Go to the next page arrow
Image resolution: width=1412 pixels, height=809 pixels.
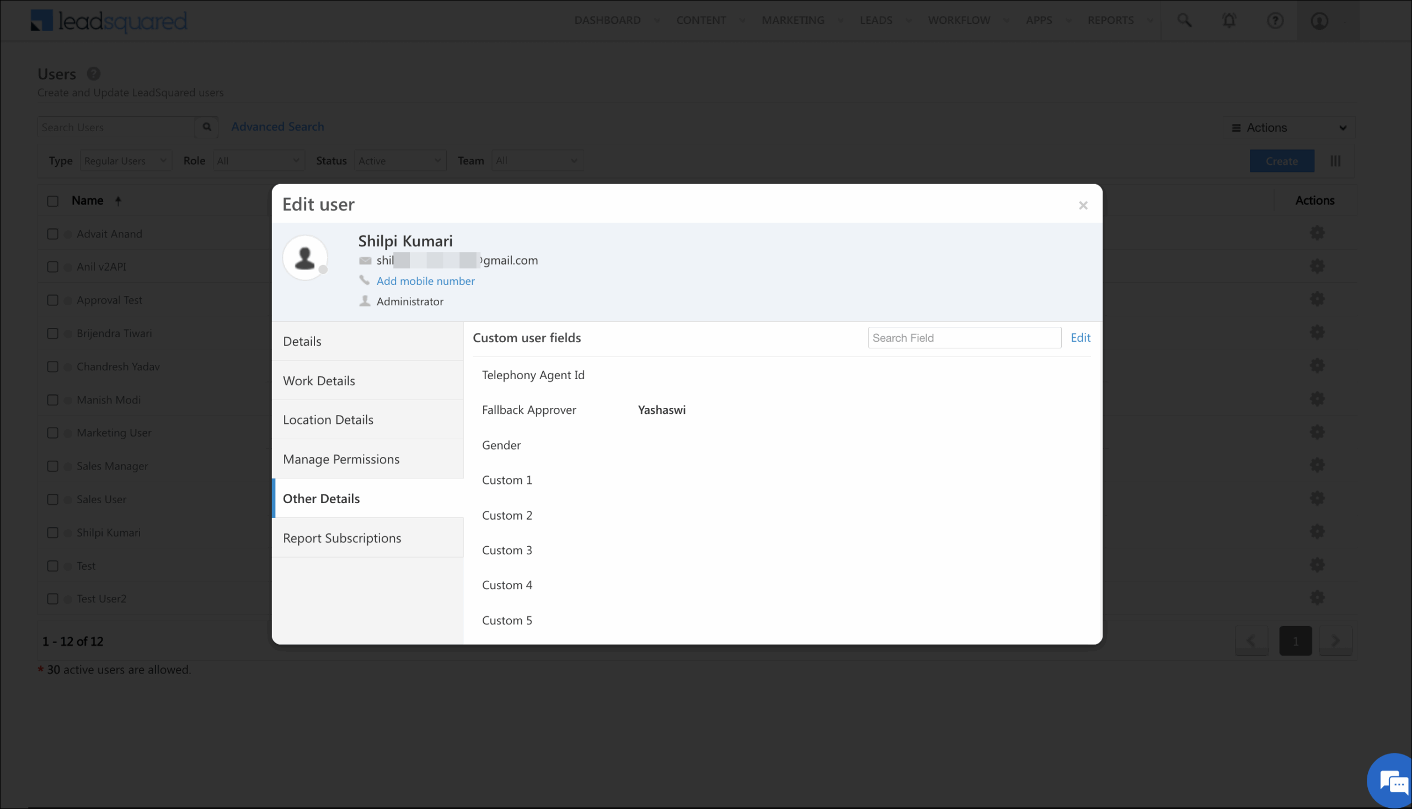[1335, 641]
